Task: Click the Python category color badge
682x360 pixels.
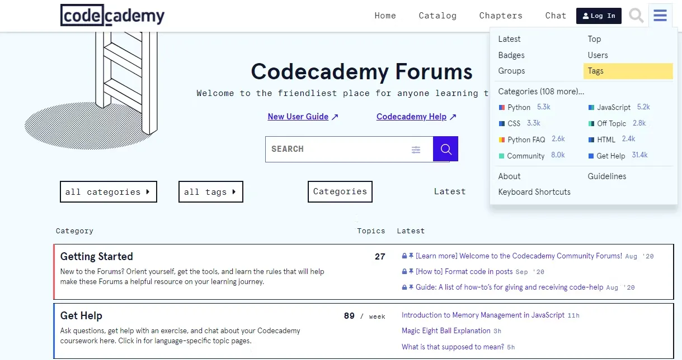Action: pos(502,107)
